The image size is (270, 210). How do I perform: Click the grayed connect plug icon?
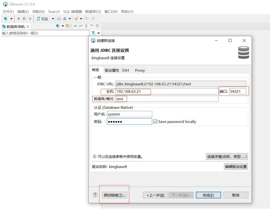(x=19, y=19)
